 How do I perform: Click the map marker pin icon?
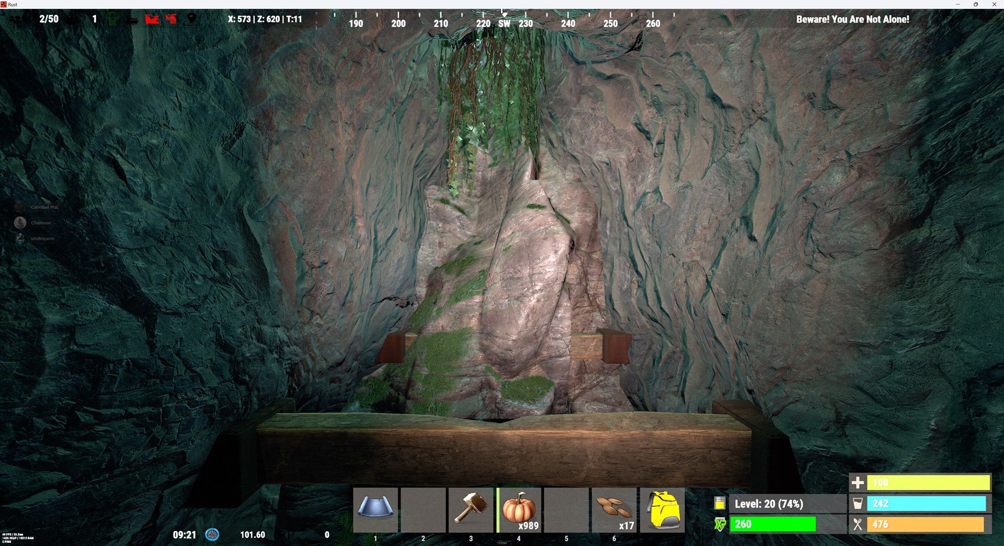tap(191, 19)
